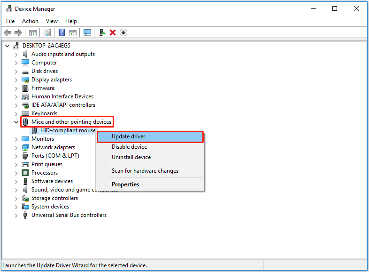Click the Universal Serial Bus controllers icon
Image resolution: width=369 pixels, height=272 pixels.
pos(25,215)
